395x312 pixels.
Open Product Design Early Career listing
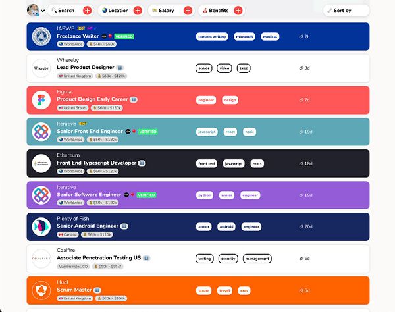(x=92, y=99)
